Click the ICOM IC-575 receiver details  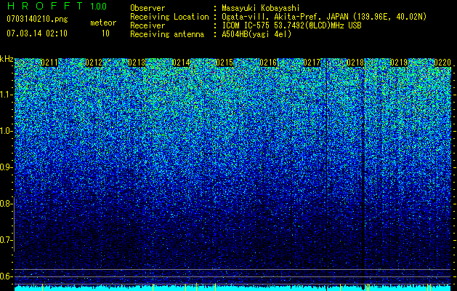click(x=291, y=25)
